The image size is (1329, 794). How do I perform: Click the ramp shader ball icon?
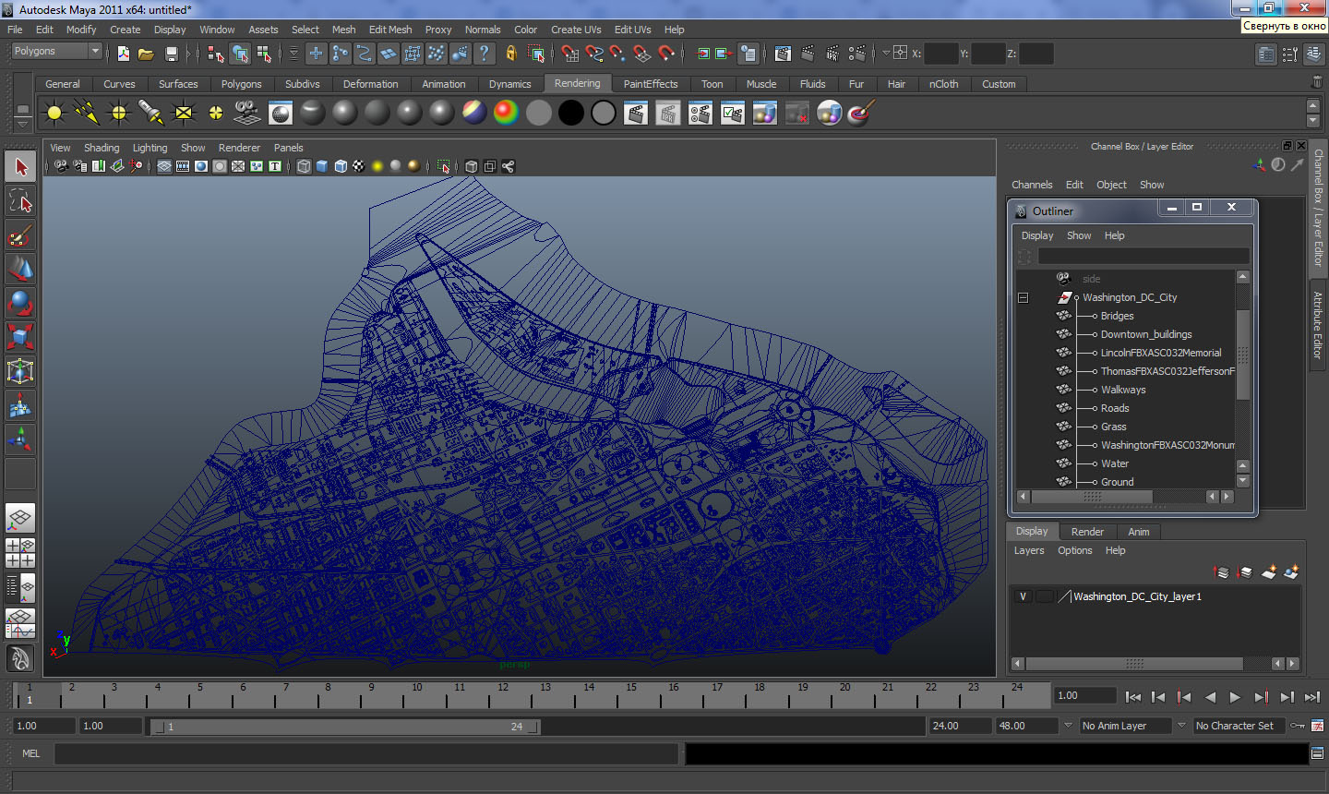(x=507, y=114)
